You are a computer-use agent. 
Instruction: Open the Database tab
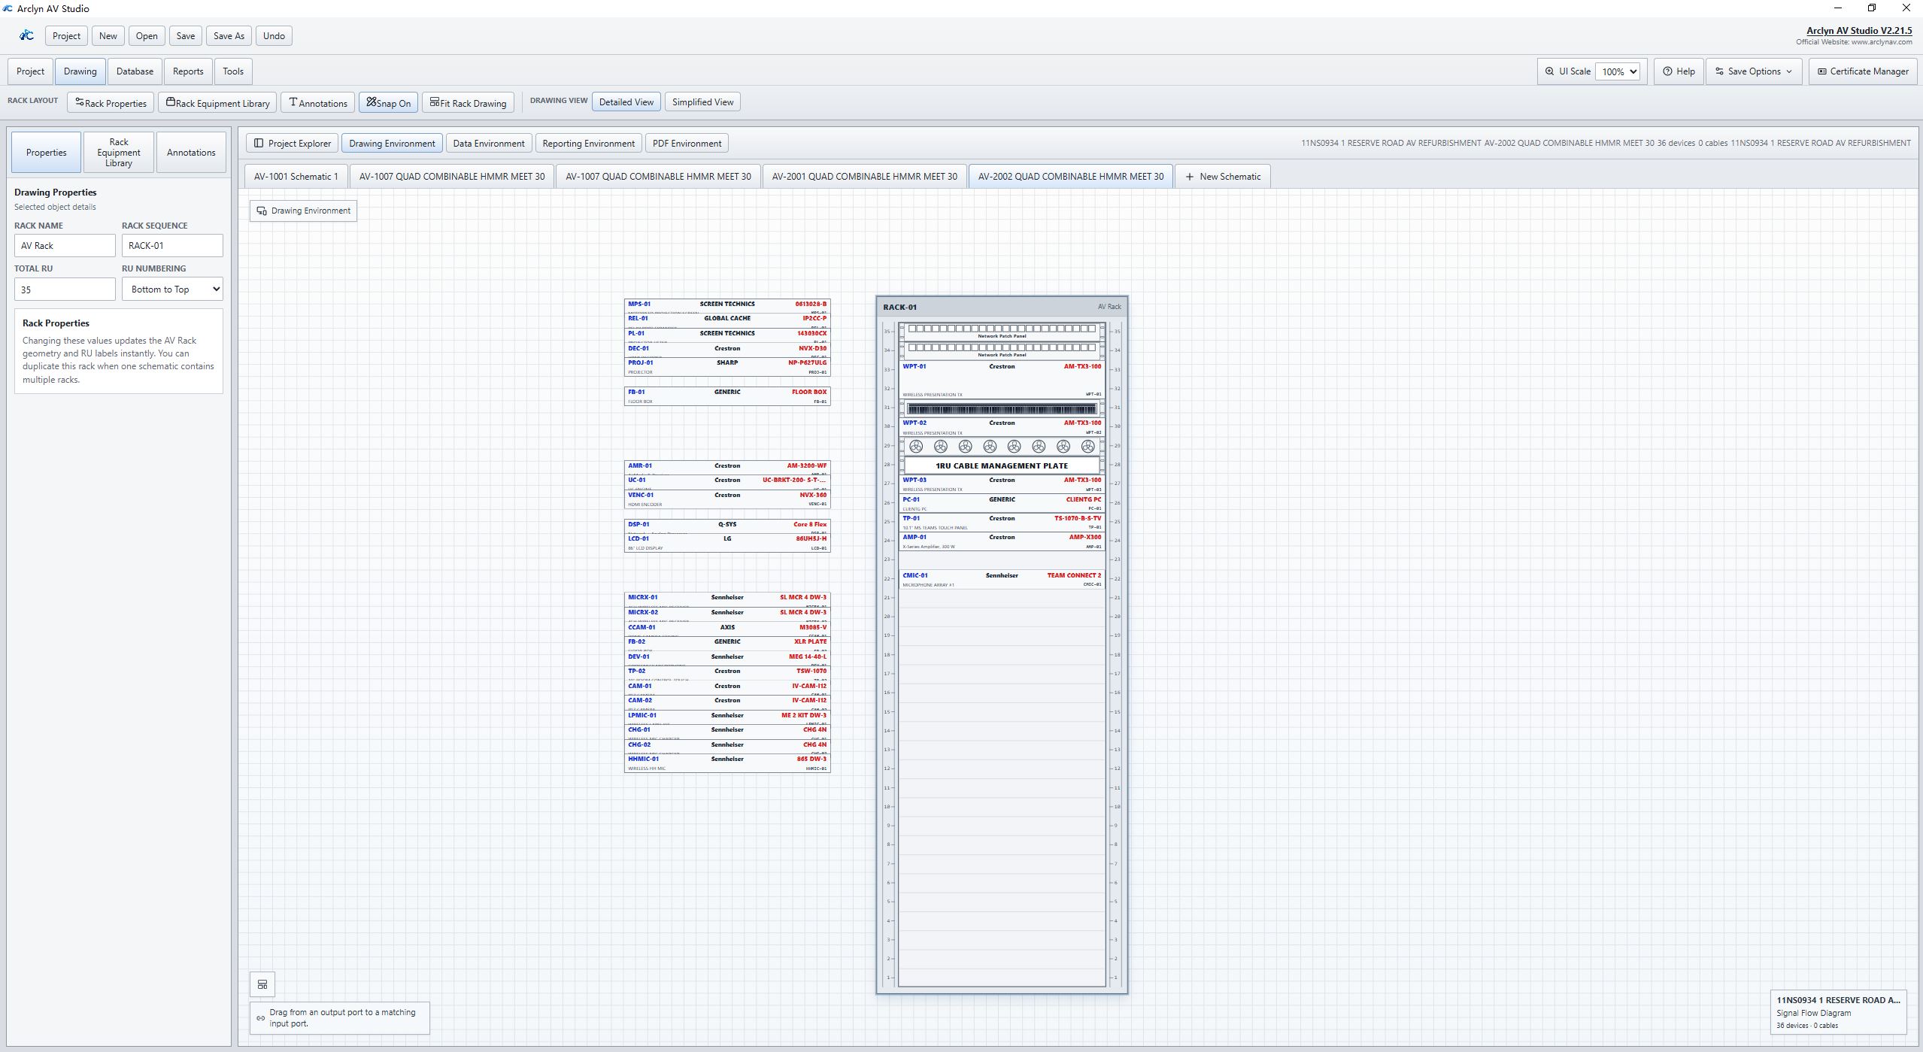135,71
